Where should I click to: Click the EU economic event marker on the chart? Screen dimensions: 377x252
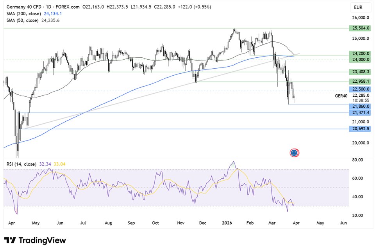click(x=294, y=153)
